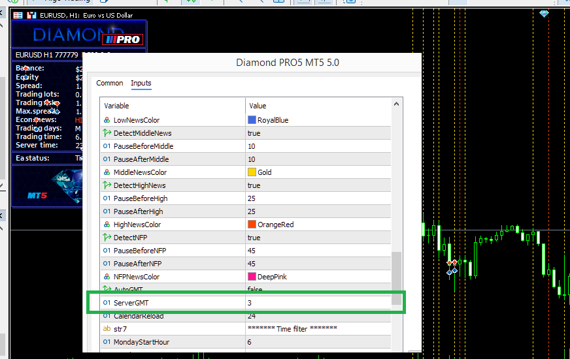The width and height of the screenshot is (570, 359).
Task: Click the chart grid icon beside EURUSD title
Action: click(18, 15)
